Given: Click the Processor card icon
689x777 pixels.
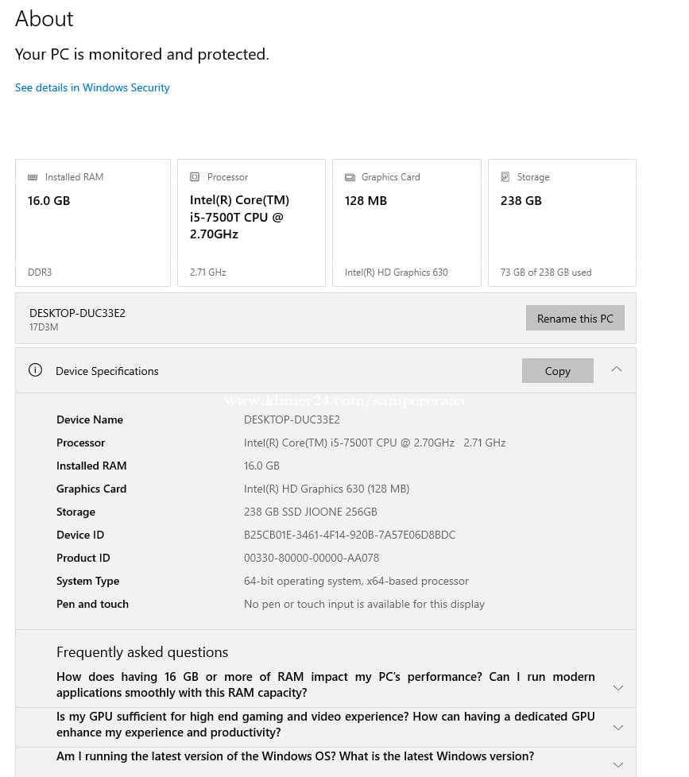Looking at the screenshot, I should [195, 177].
